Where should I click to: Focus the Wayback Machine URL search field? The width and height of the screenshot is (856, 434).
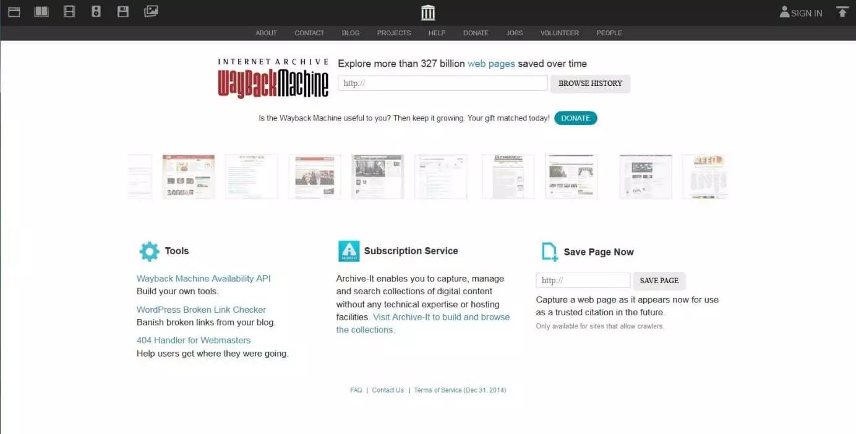[x=443, y=83]
